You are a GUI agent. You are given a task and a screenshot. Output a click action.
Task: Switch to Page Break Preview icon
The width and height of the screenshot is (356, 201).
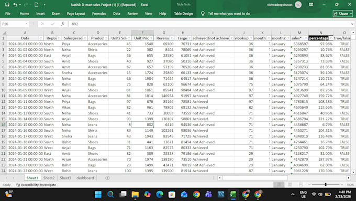click(x=301, y=185)
